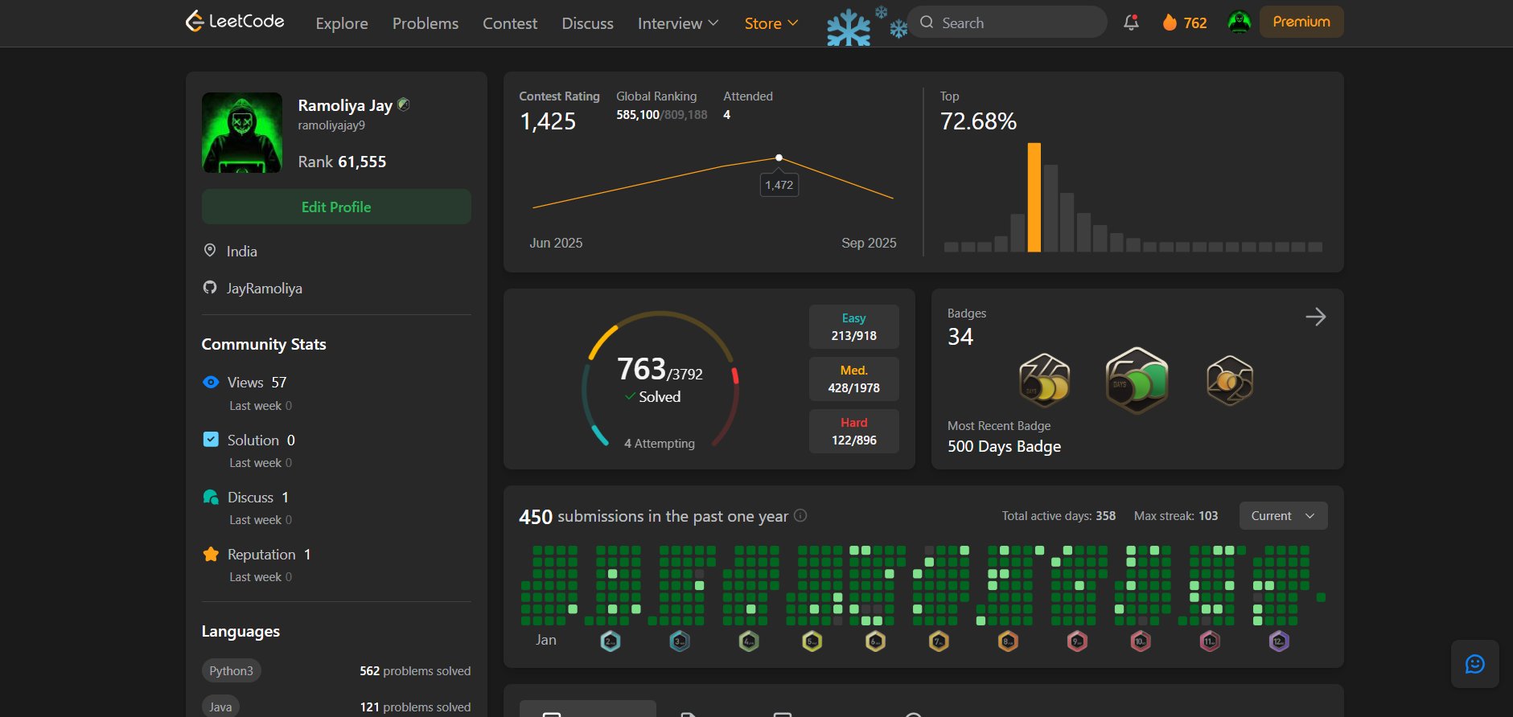This screenshot has height=717, width=1513.
Task: Go to the Problems page
Action: [x=425, y=23]
